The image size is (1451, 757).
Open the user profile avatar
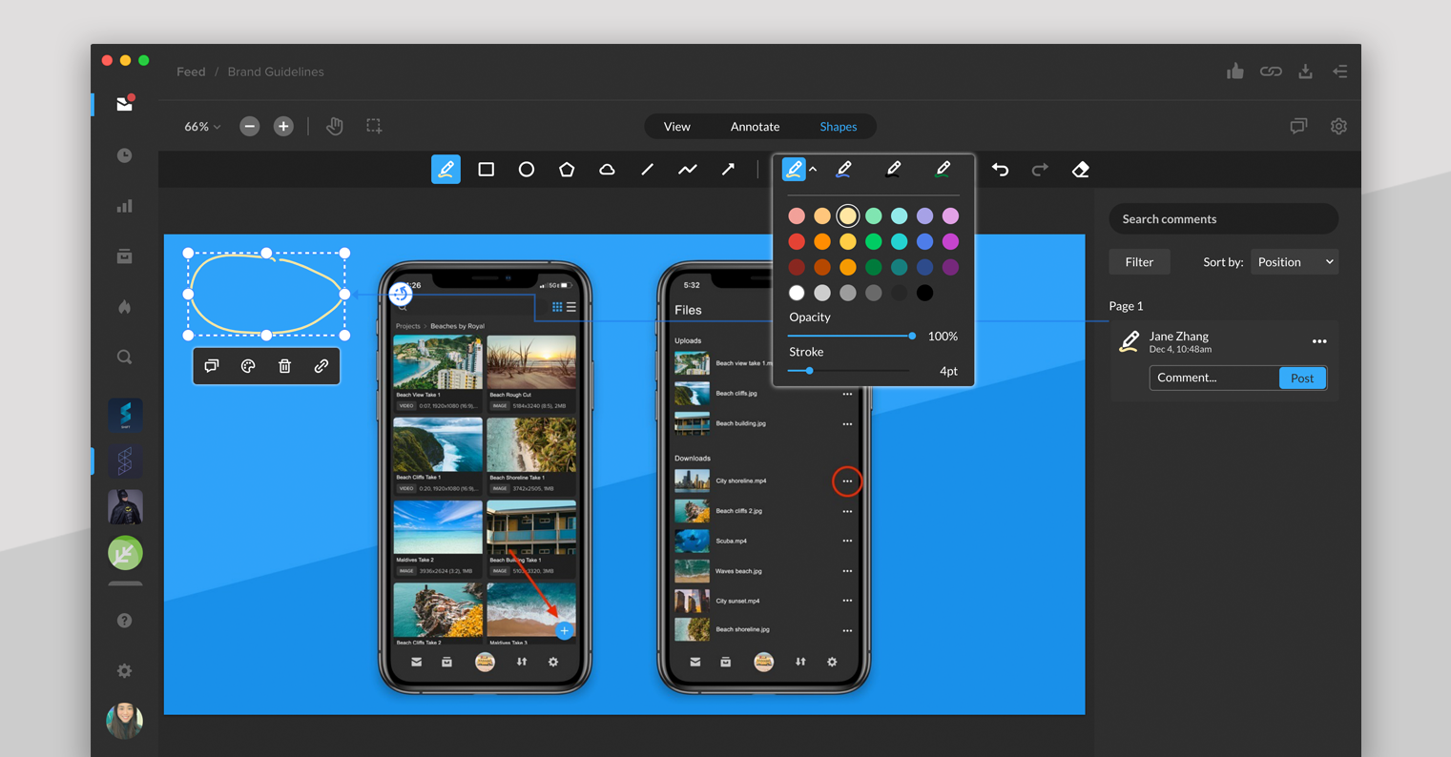click(124, 721)
